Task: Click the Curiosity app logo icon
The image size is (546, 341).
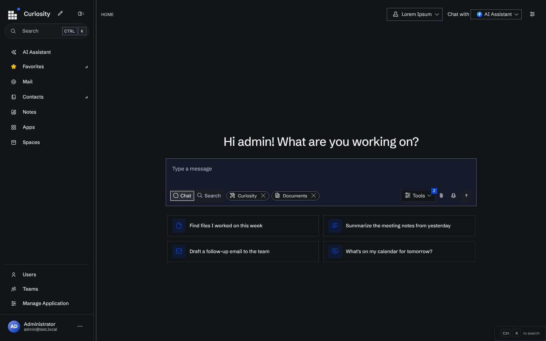Action: point(13,14)
